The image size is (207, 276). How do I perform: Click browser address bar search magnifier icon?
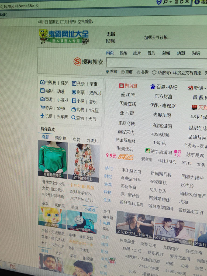pyautogui.click(x=165, y=2)
